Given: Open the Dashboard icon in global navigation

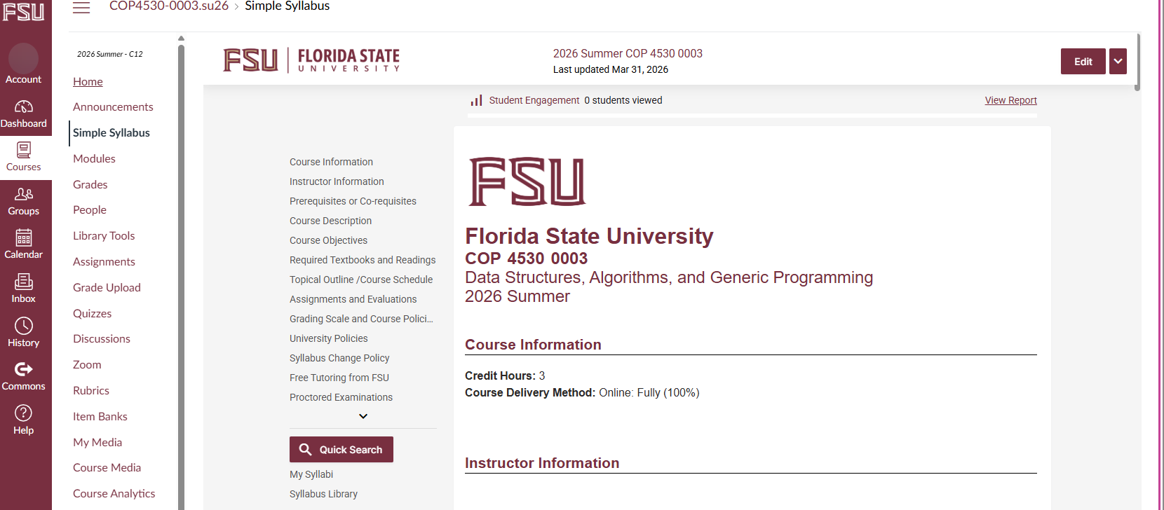Looking at the screenshot, I should pos(24,106).
